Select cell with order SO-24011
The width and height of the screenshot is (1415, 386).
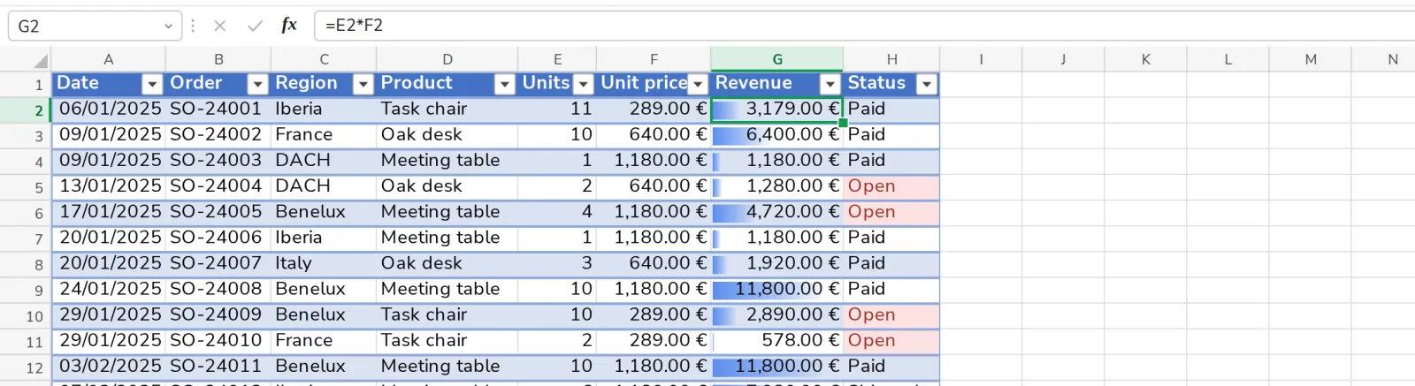pos(218,367)
